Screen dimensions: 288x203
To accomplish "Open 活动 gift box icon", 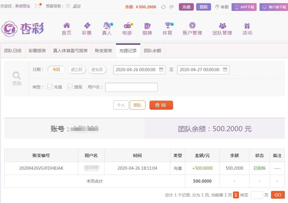I will point(247,26).
